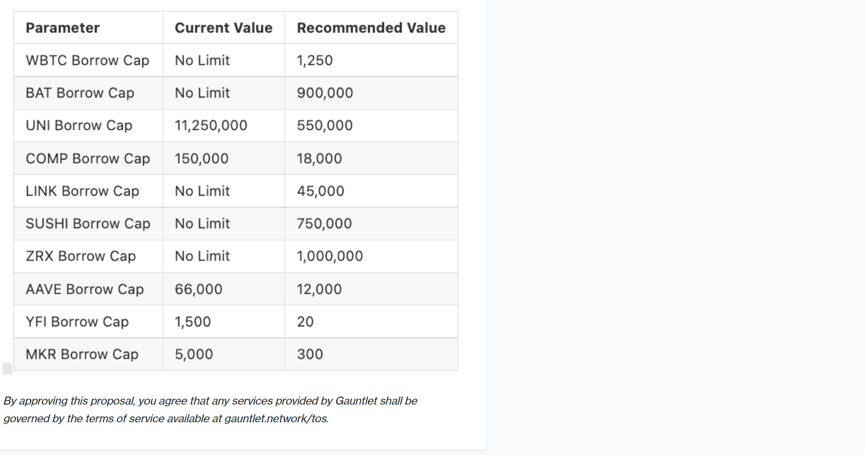Click the small gray marker below the table
This screenshot has width=865, height=455.
point(7,369)
